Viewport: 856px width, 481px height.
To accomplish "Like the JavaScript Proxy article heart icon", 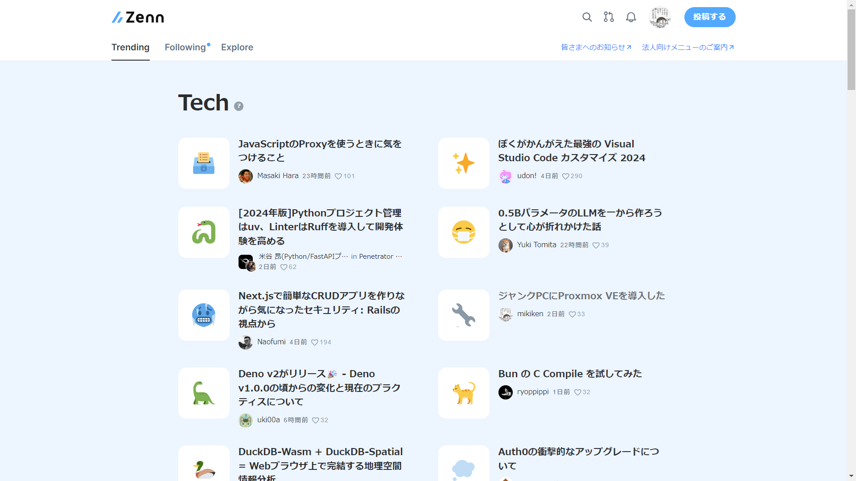I will (x=339, y=176).
